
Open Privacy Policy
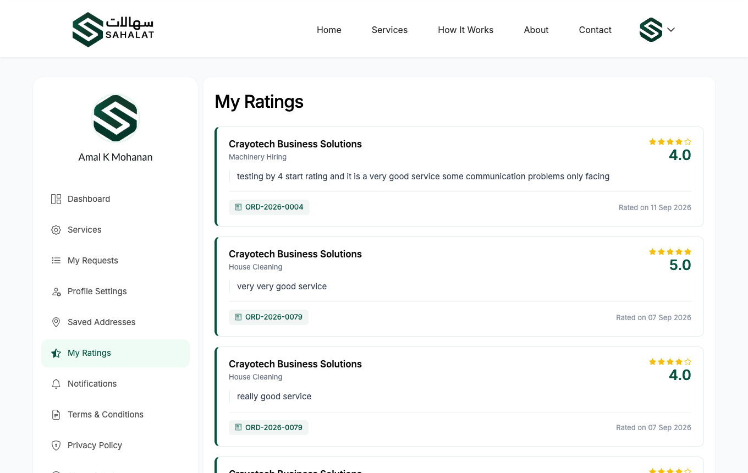[116, 446]
